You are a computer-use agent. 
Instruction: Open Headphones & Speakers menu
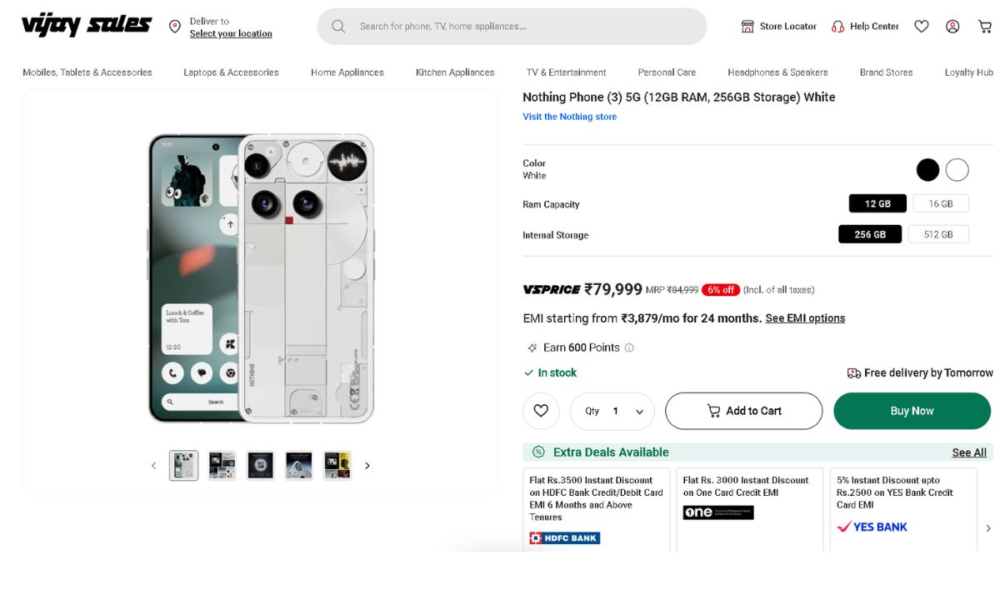coord(777,72)
